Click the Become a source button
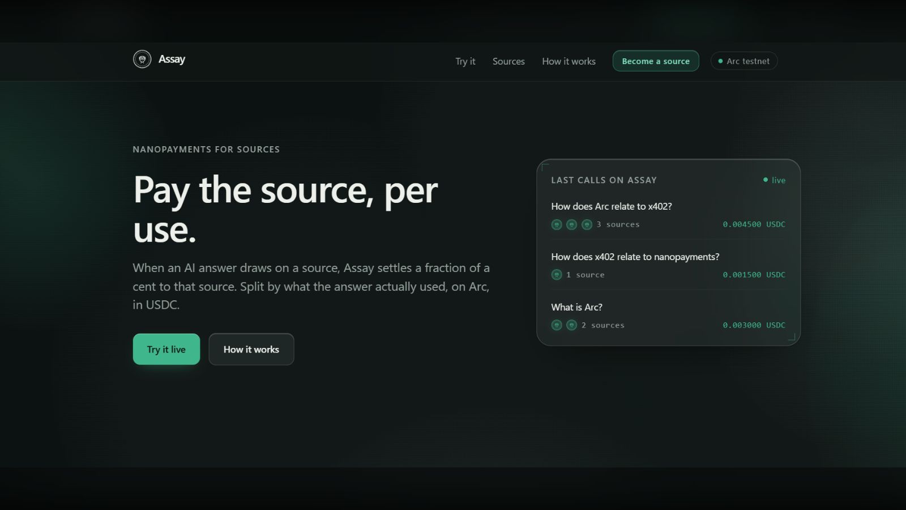The width and height of the screenshot is (906, 510). (656, 61)
